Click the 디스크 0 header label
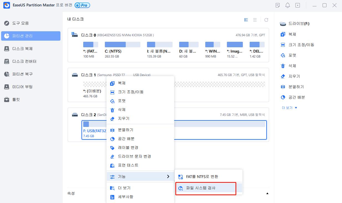The width and height of the screenshot is (342, 203). pos(88,35)
